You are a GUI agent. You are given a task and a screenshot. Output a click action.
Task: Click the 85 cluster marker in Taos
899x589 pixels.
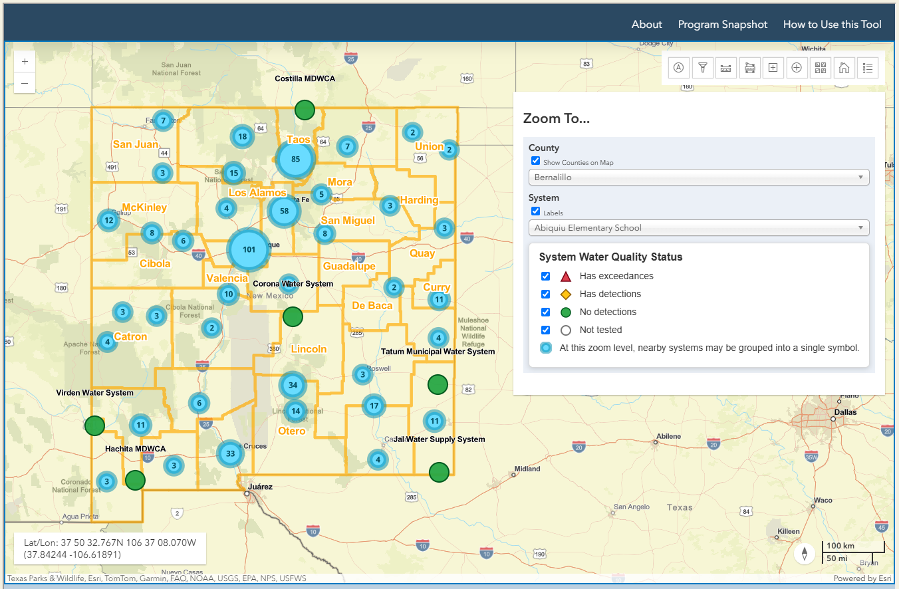295,159
